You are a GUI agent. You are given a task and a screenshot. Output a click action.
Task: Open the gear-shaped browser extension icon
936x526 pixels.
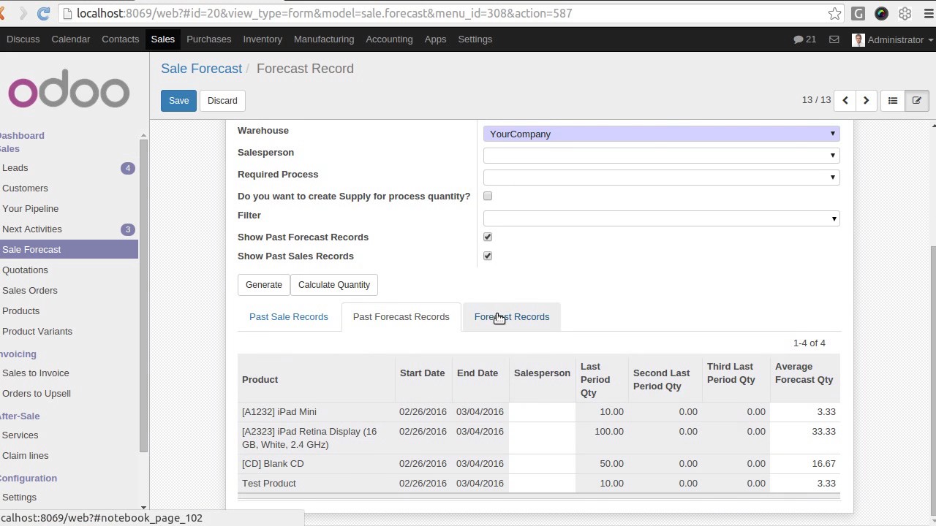point(905,13)
